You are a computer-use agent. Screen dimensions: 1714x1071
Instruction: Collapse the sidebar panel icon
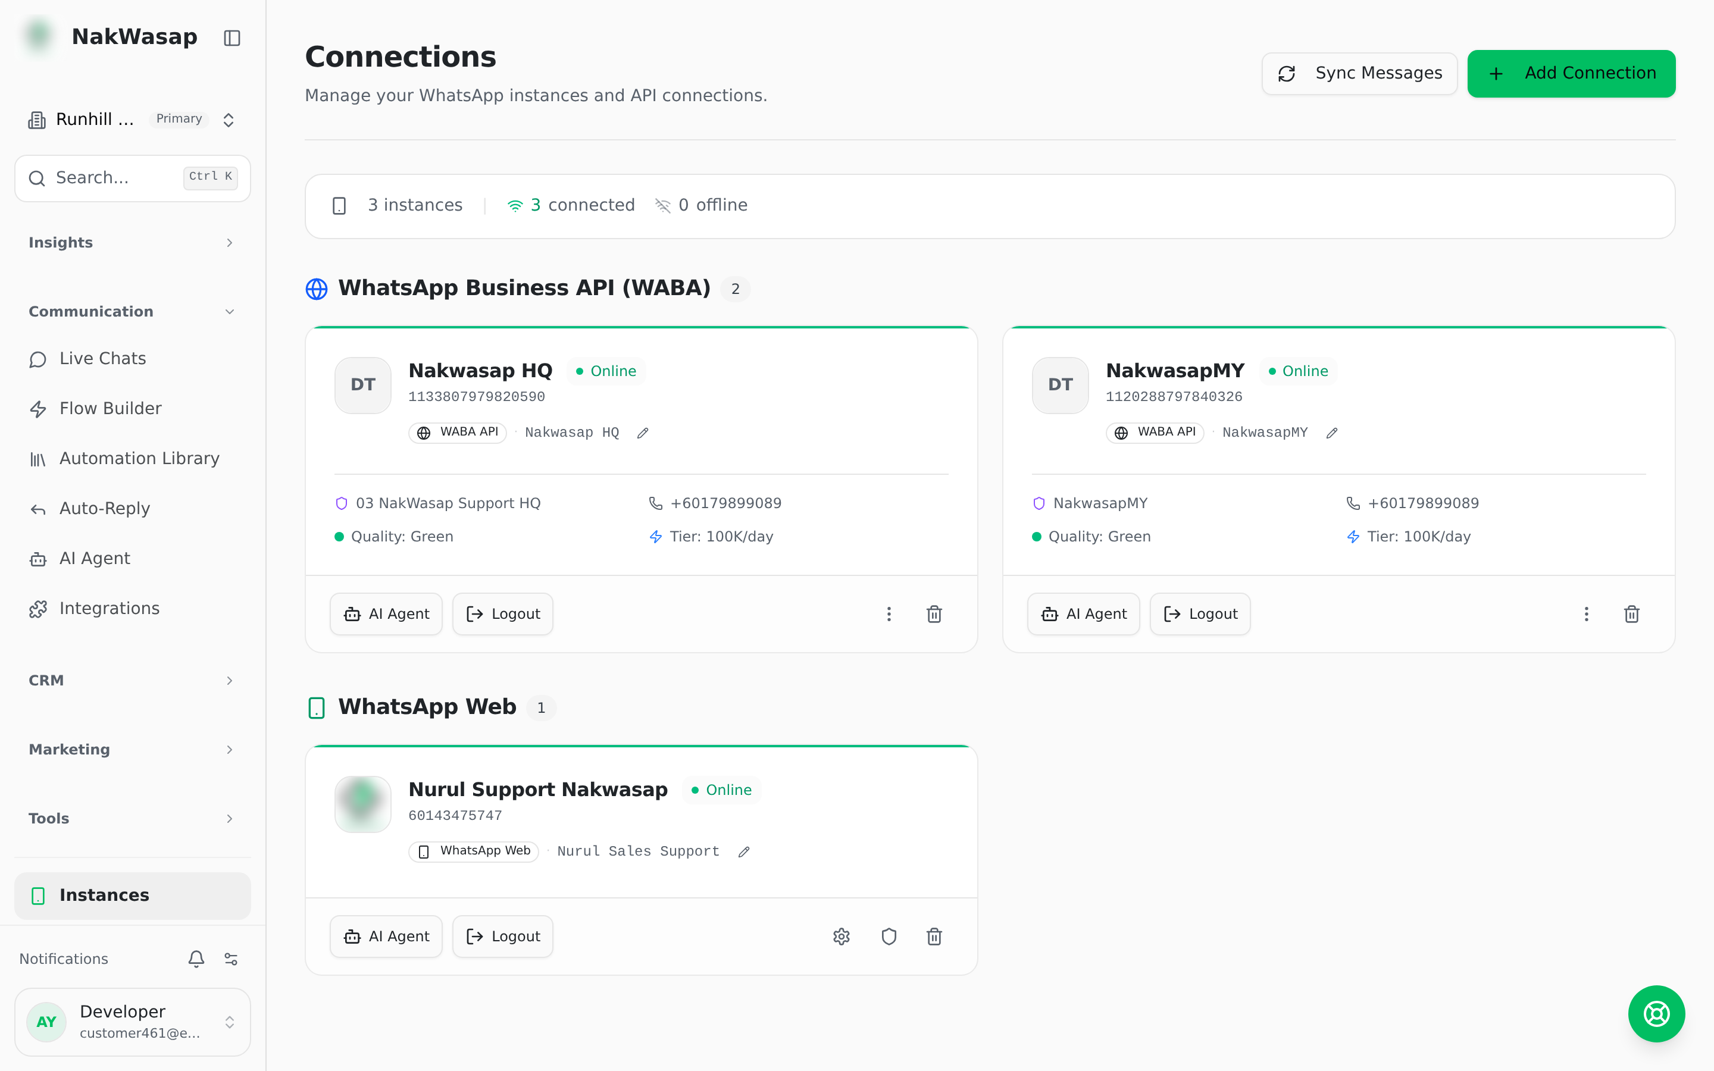[232, 37]
